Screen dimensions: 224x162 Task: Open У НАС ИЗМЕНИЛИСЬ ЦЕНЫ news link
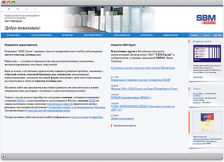(143, 108)
